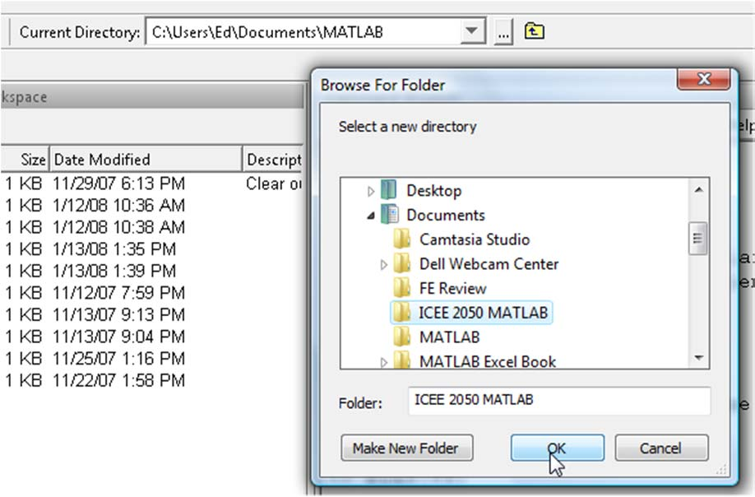Go up one directory level icon
The width and height of the screenshot is (755, 497).
pos(534,32)
